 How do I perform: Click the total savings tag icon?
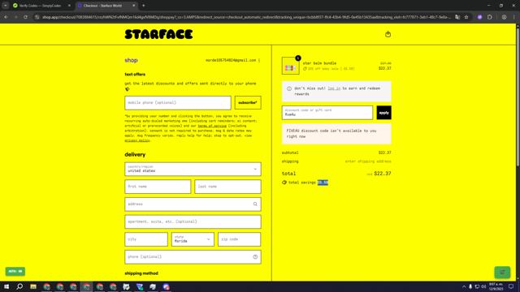coord(284,182)
